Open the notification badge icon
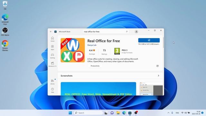This screenshot has width=206, height=116. tap(202, 113)
